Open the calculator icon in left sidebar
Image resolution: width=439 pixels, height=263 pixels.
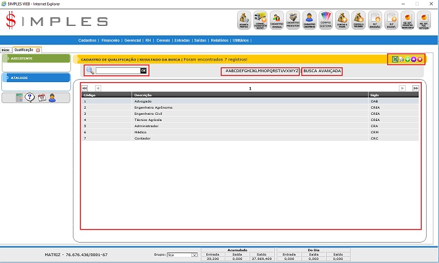click(19, 98)
